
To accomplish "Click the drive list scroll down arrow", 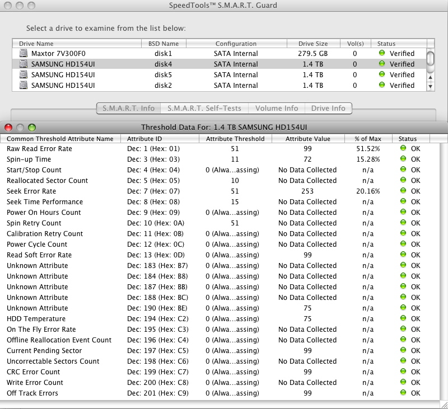I will pos(430,86).
